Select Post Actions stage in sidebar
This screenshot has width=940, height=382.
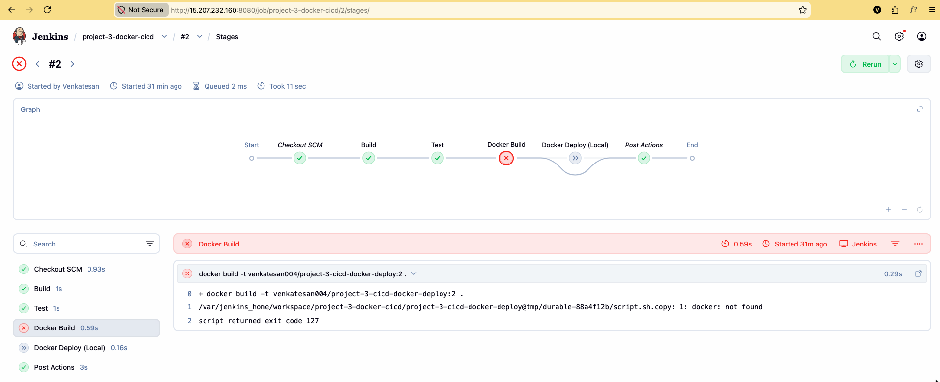87,367
